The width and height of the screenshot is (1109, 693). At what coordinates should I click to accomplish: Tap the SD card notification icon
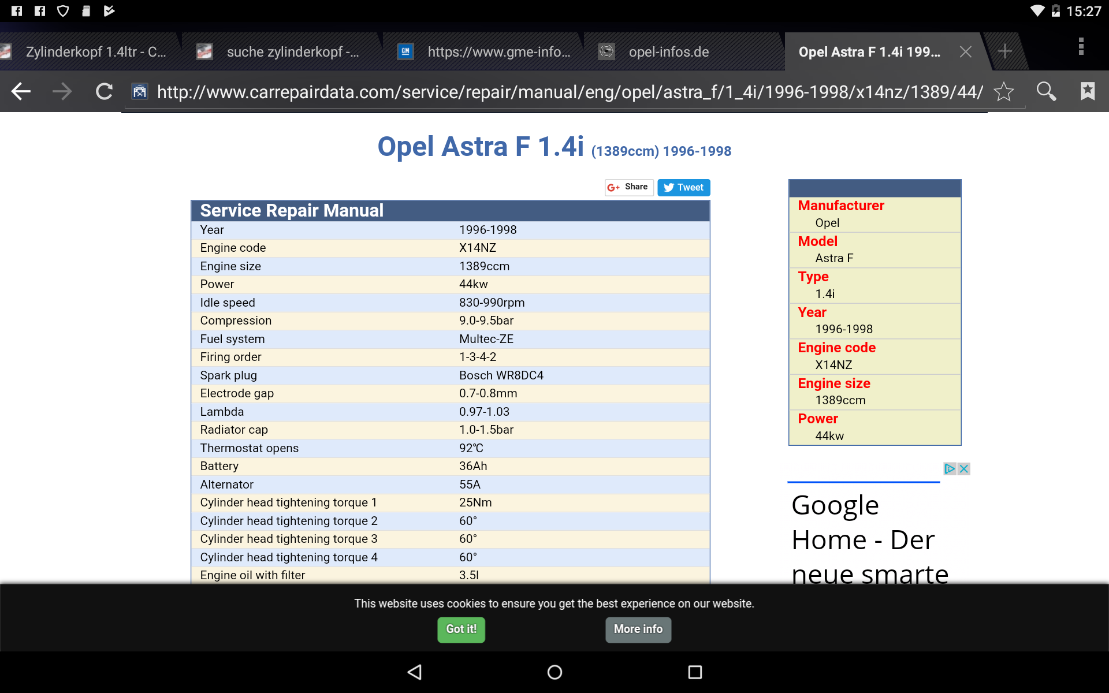pyautogui.click(x=86, y=11)
